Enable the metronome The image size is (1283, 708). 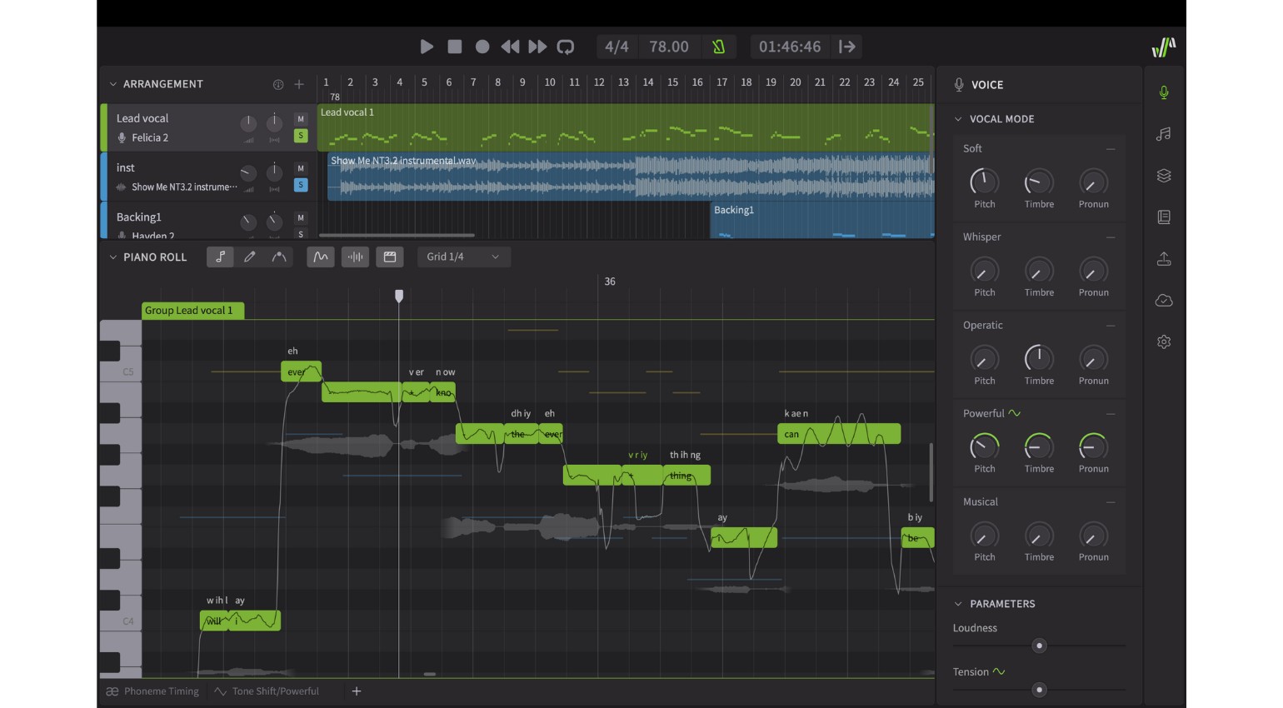[x=718, y=47]
